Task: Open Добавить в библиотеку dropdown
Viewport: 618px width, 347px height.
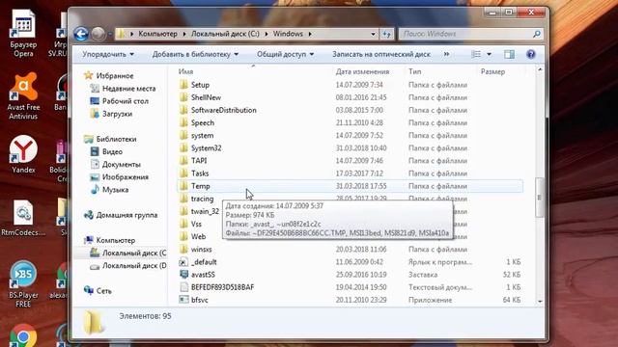Action: pyautogui.click(x=195, y=54)
